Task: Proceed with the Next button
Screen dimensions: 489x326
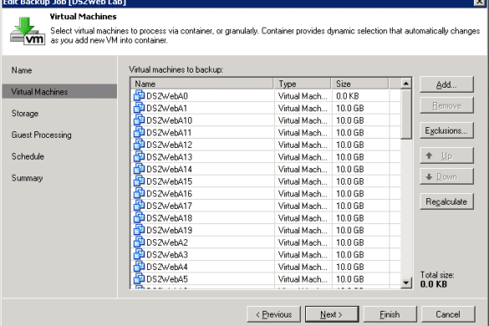Action: click(332, 314)
